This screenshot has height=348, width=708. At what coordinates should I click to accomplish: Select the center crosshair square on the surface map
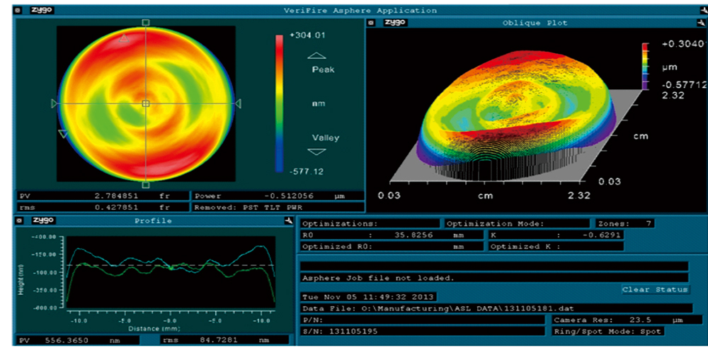145,103
